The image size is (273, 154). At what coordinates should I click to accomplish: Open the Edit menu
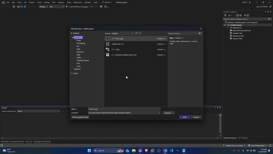[13, 3]
